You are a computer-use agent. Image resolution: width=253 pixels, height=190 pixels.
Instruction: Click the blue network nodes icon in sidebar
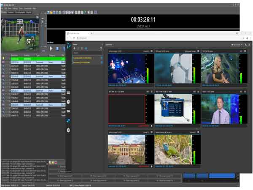[x=68, y=120]
